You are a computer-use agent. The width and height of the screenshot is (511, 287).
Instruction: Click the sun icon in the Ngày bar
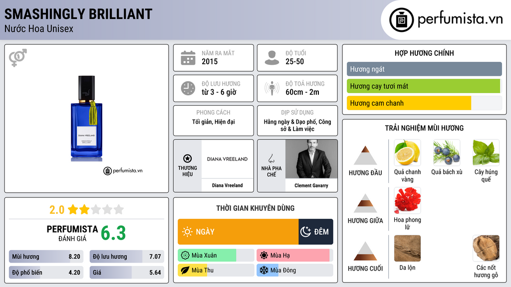coord(188,232)
